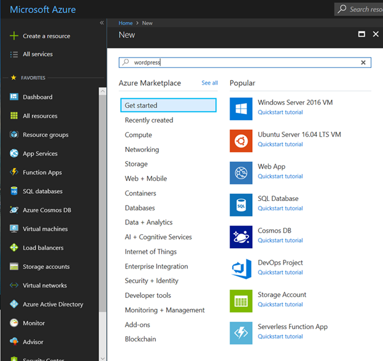This screenshot has height=361, width=383.
Task: Select the Serverless Function App tile icon
Action: pyautogui.click(x=241, y=333)
